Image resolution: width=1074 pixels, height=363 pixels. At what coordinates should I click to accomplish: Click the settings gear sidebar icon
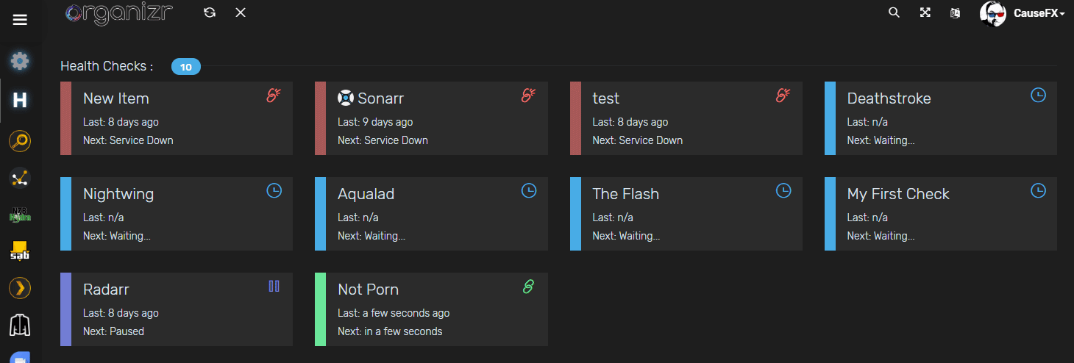20,61
